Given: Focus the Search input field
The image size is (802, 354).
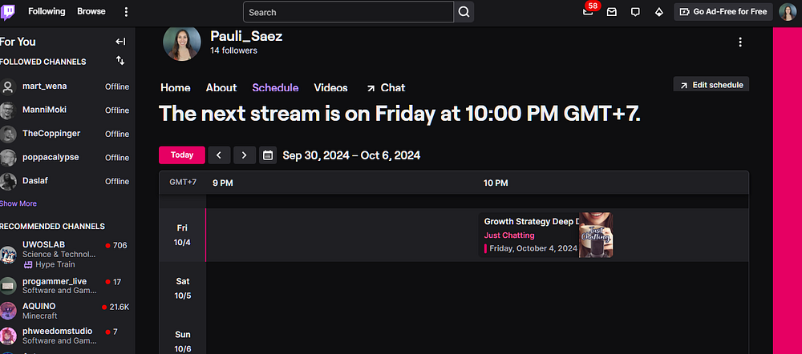Looking at the screenshot, I should (348, 12).
